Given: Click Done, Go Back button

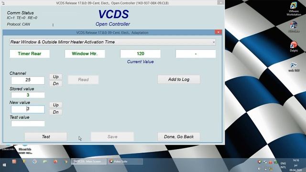Looking at the screenshot, I should [x=179, y=137].
